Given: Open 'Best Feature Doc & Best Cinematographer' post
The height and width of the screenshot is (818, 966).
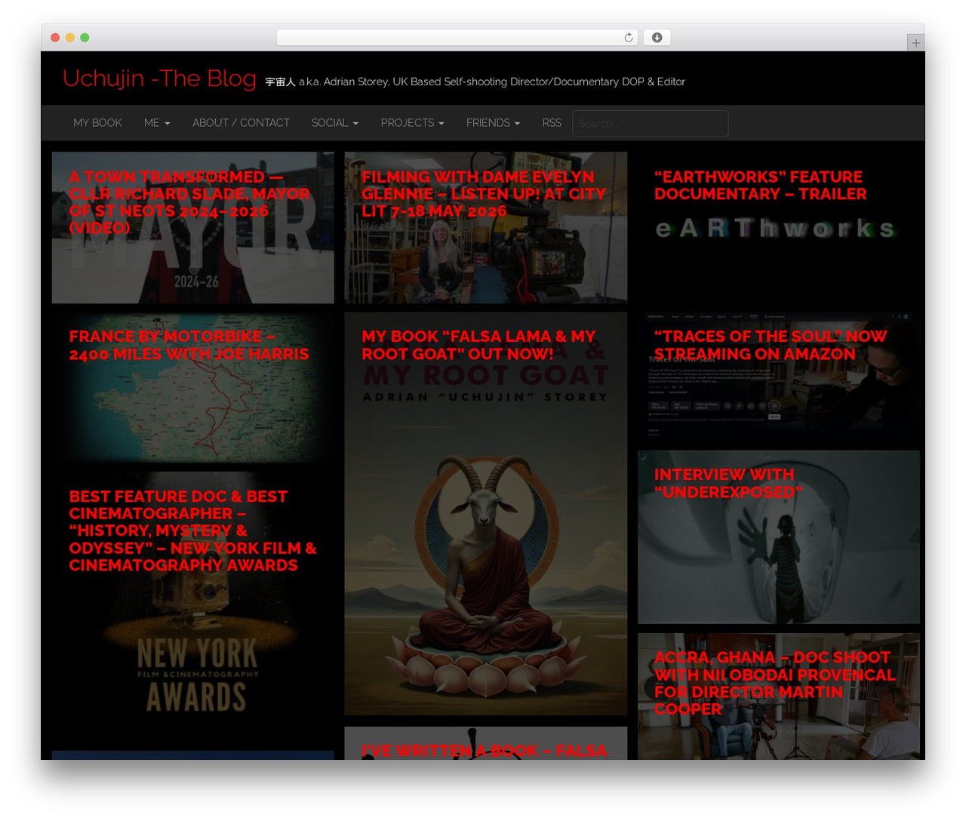Looking at the screenshot, I should click(x=192, y=530).
